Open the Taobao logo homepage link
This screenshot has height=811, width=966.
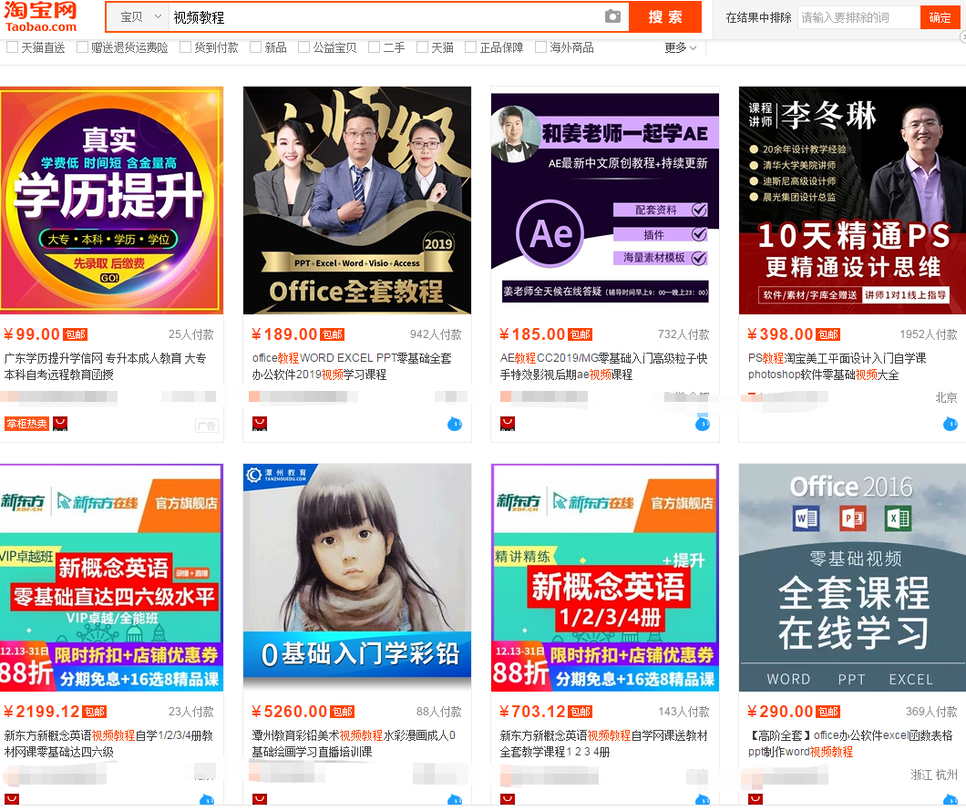tap(41, 16)
